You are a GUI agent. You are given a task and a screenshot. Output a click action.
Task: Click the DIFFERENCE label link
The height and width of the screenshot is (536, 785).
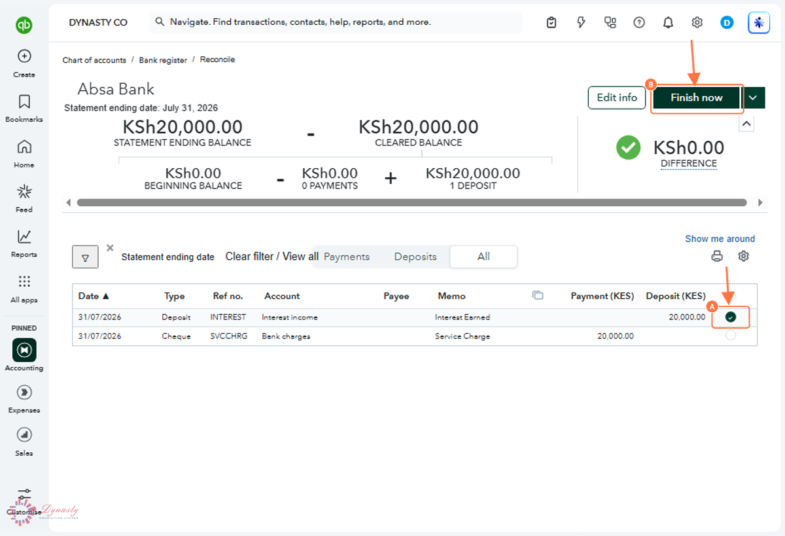pyautogui.click(x=689, y=164)
